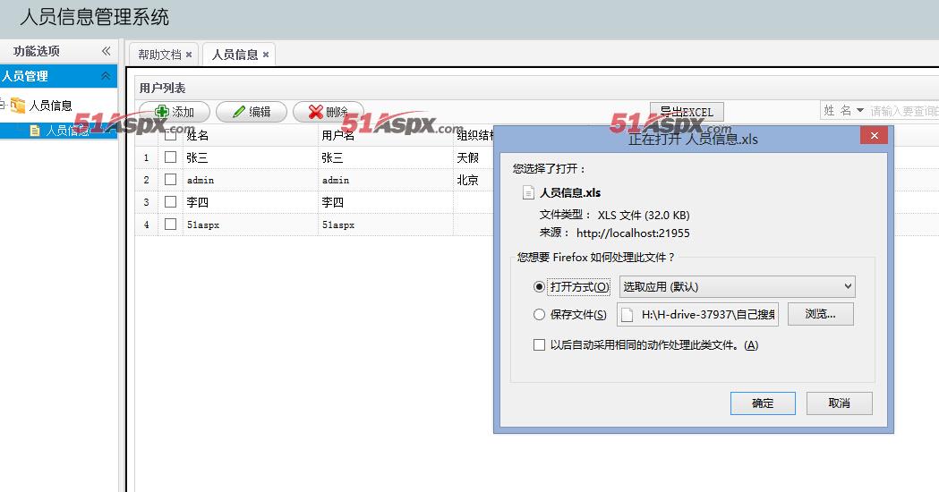Click the 人员信息 folder label in tree
939x492 pixels.
tap(50, 106)
